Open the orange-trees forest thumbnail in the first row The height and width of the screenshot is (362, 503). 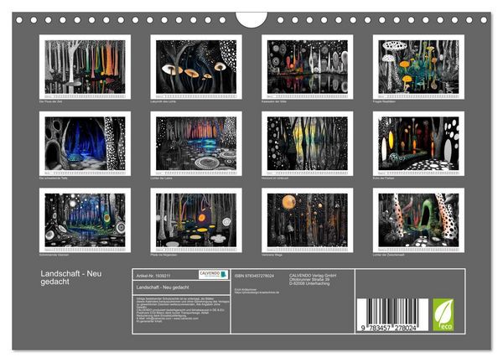85,67
